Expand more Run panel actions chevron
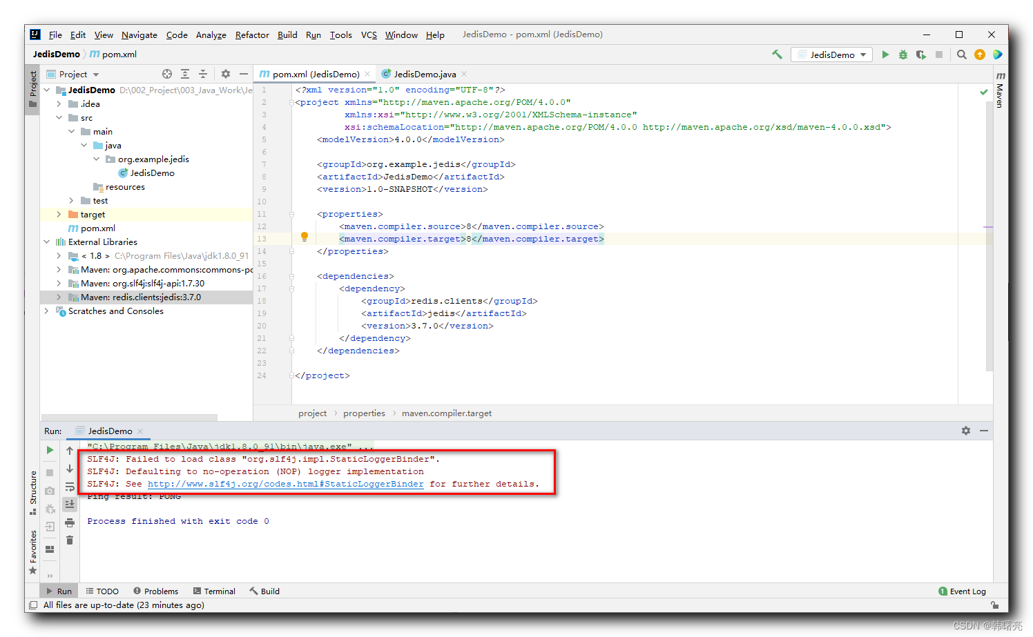 50,576
